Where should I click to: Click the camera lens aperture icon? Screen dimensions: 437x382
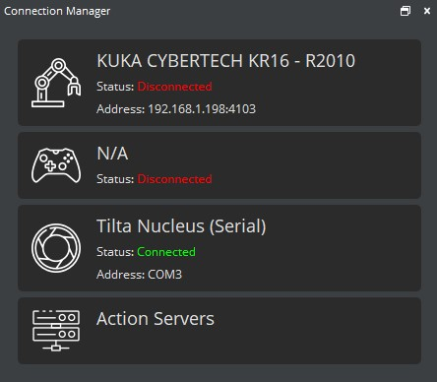coord(56,248)
